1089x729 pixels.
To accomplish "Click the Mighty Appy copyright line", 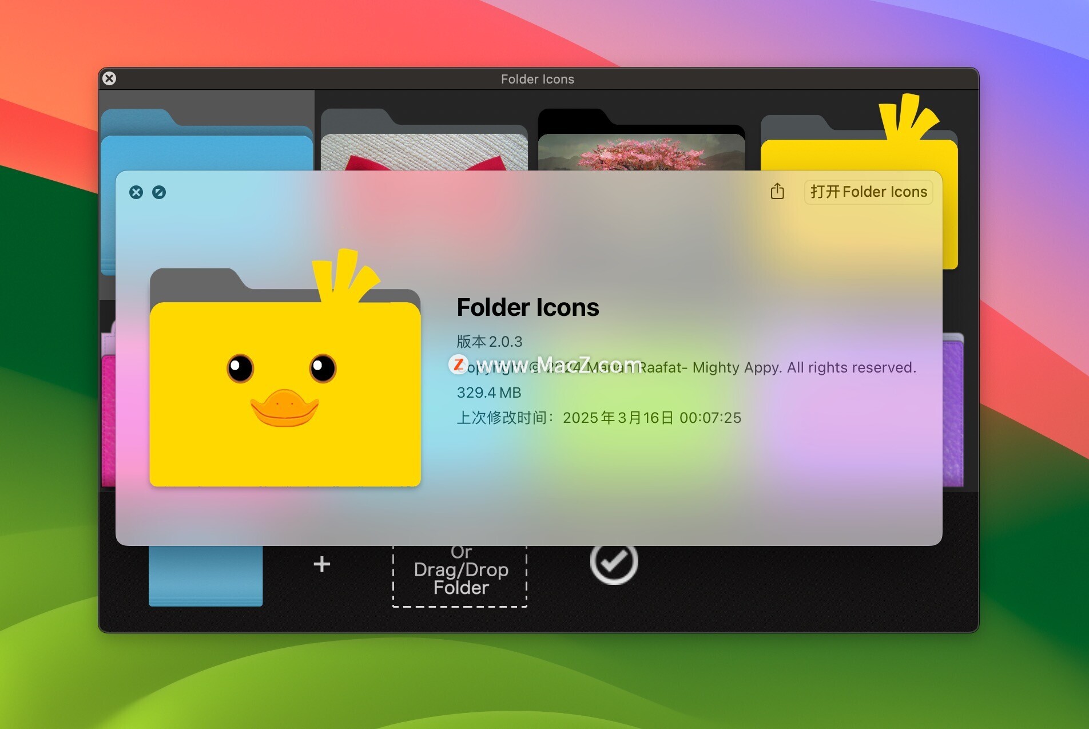I will (686, 367).
